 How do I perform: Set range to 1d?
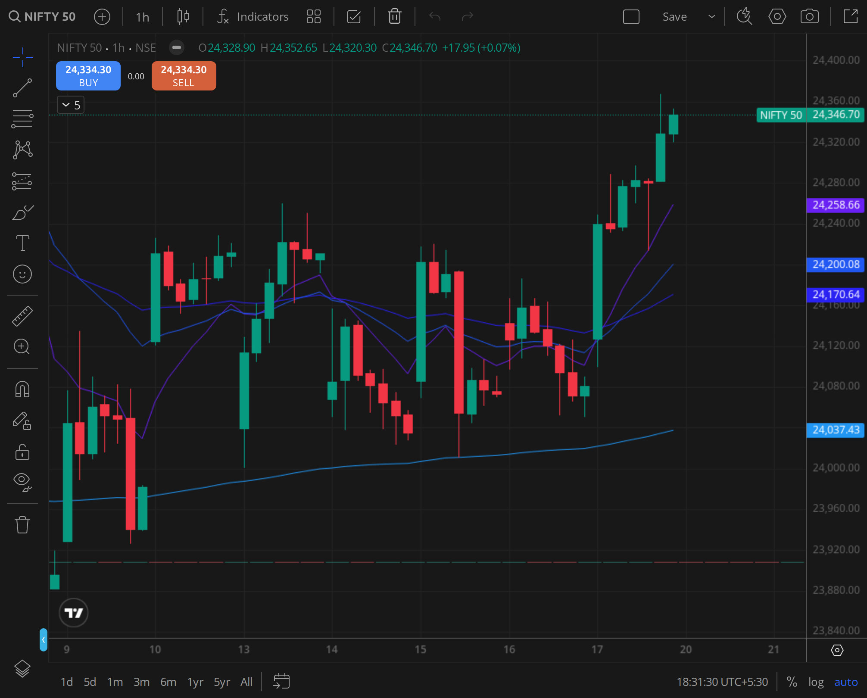click(66, 682)
